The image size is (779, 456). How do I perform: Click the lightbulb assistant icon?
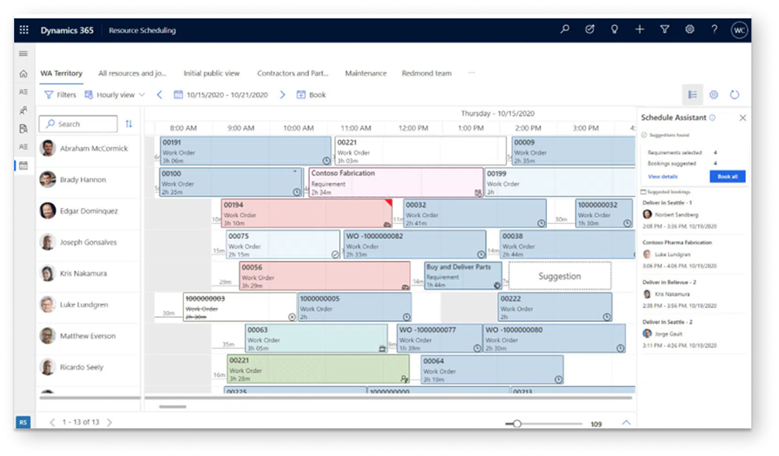click(x=615, y=30)
